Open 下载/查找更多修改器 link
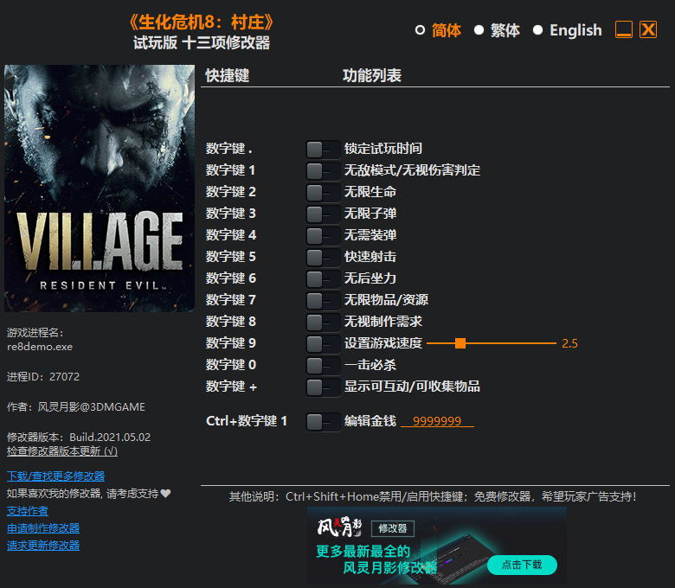This screenshot has height=588, width=675. coord(55,476)
